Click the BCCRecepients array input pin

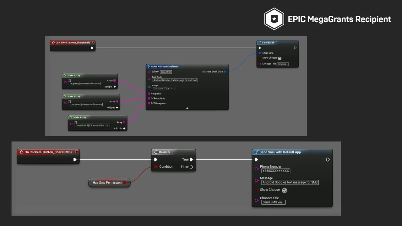tap(149, 103)
